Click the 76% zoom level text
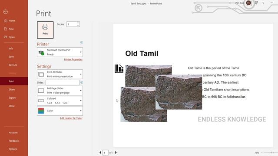This screenshot has height=156, width=278. tap(257, 153)
